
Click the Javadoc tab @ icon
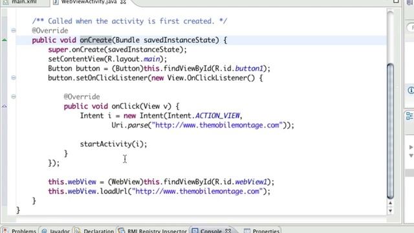(x=44, y=230)
